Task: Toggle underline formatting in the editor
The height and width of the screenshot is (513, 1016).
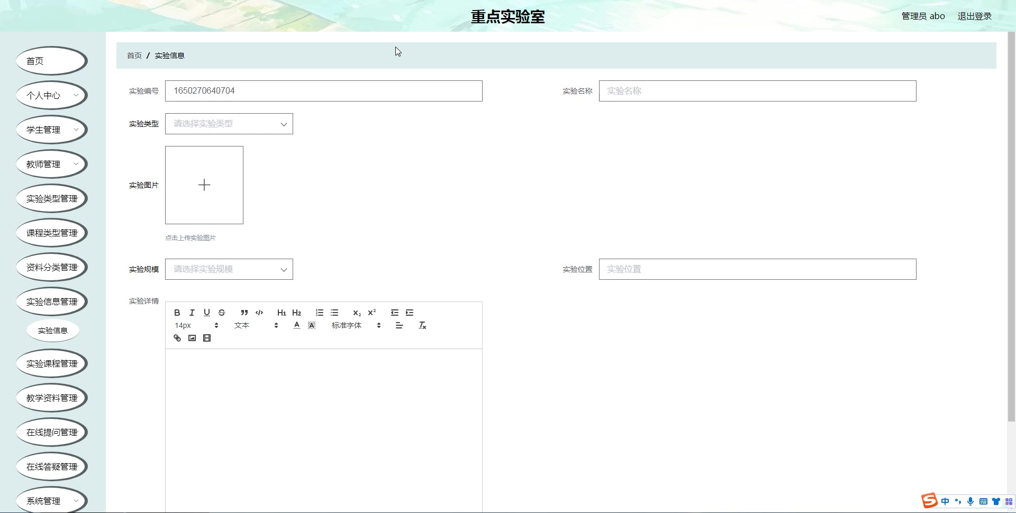Action: click(x=207, y=313)
